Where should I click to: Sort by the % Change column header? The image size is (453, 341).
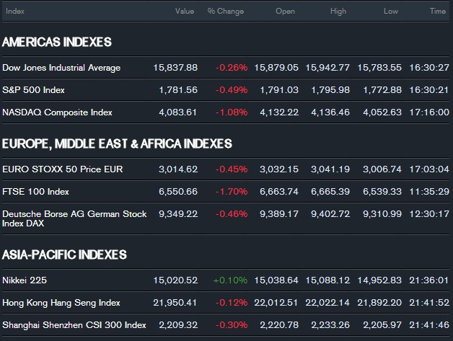226,12
